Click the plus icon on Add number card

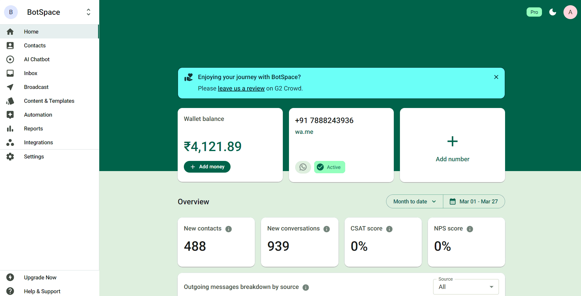tap(453, 142)
